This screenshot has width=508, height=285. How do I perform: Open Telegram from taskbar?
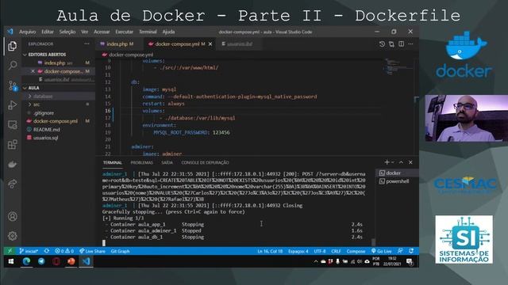click(41, 261)
